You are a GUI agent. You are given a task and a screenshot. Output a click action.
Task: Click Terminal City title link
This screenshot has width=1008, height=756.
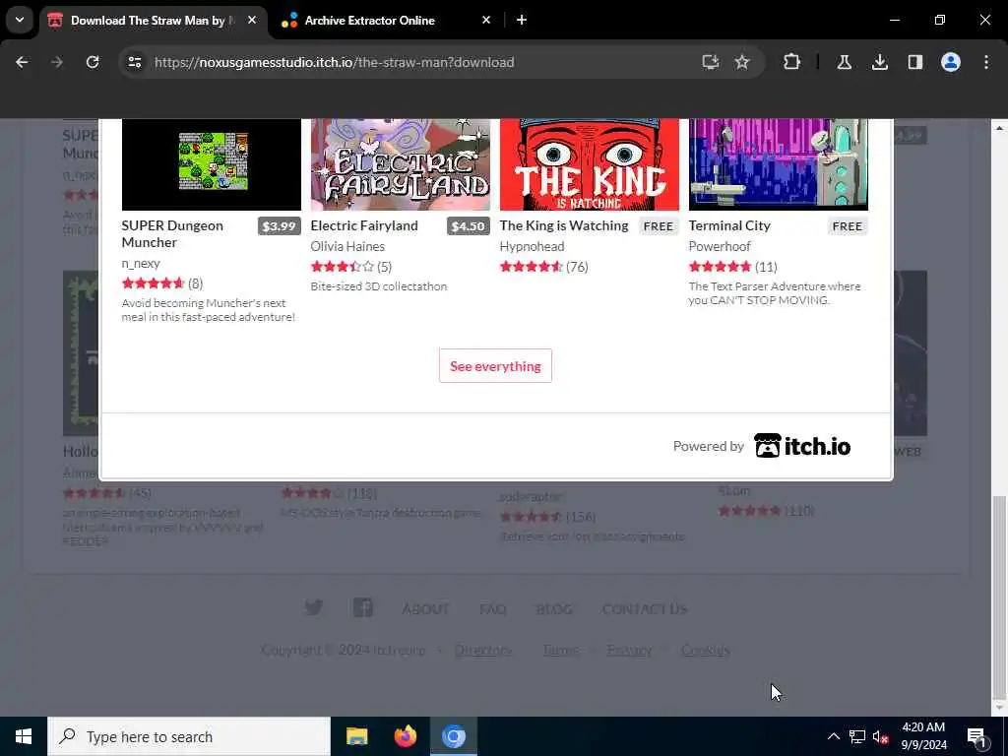pos(729,225)
